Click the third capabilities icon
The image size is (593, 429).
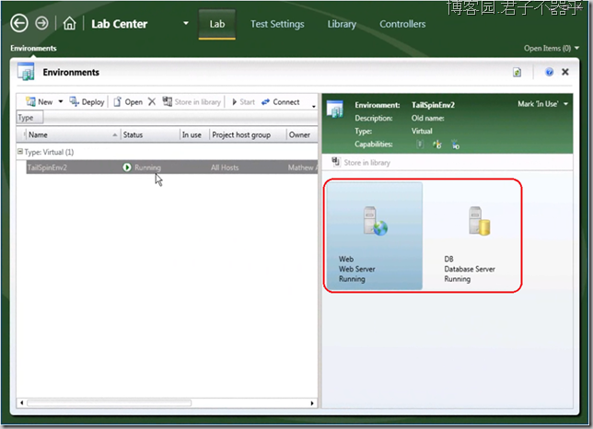click(455, 145)
